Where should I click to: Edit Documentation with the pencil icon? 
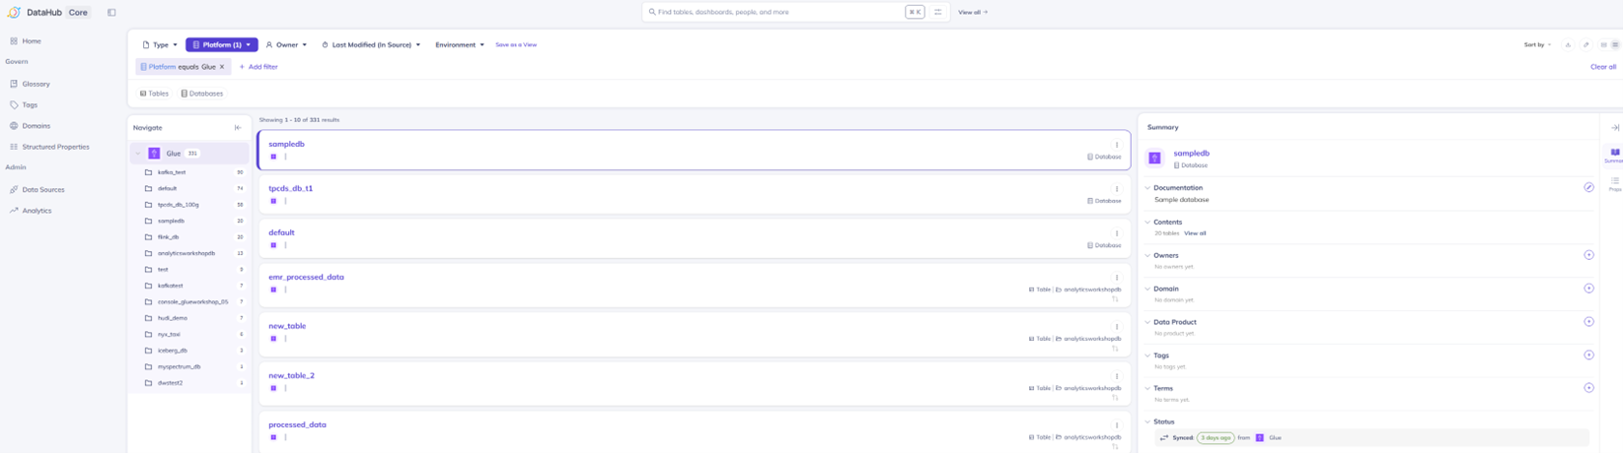tap(1588, 187)
